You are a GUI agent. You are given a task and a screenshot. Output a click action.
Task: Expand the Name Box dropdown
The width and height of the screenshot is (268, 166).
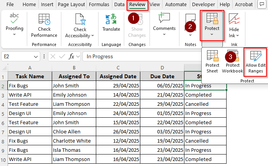(36, 57)
